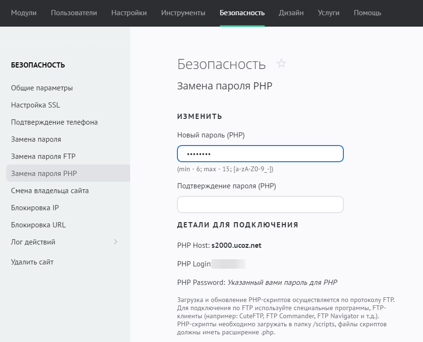Open the Услуги menu
Viewport: 423px width, 342px height.
[x=329, y=13]
